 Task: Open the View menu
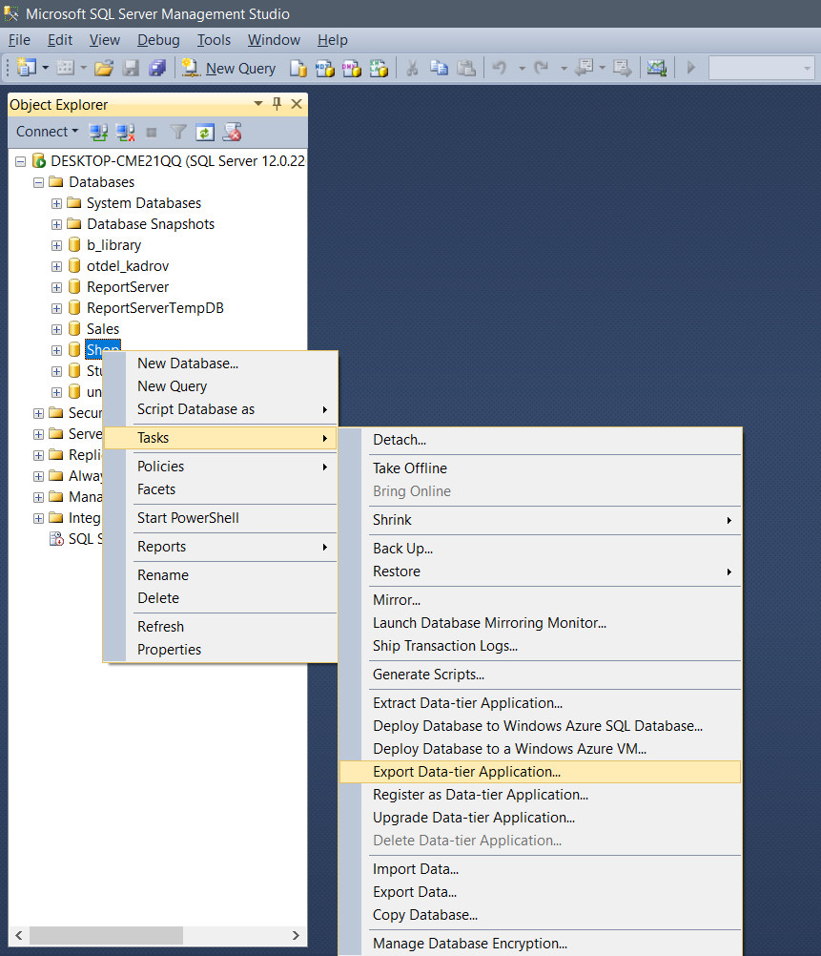pyautogui.click(x=105, y=40)
